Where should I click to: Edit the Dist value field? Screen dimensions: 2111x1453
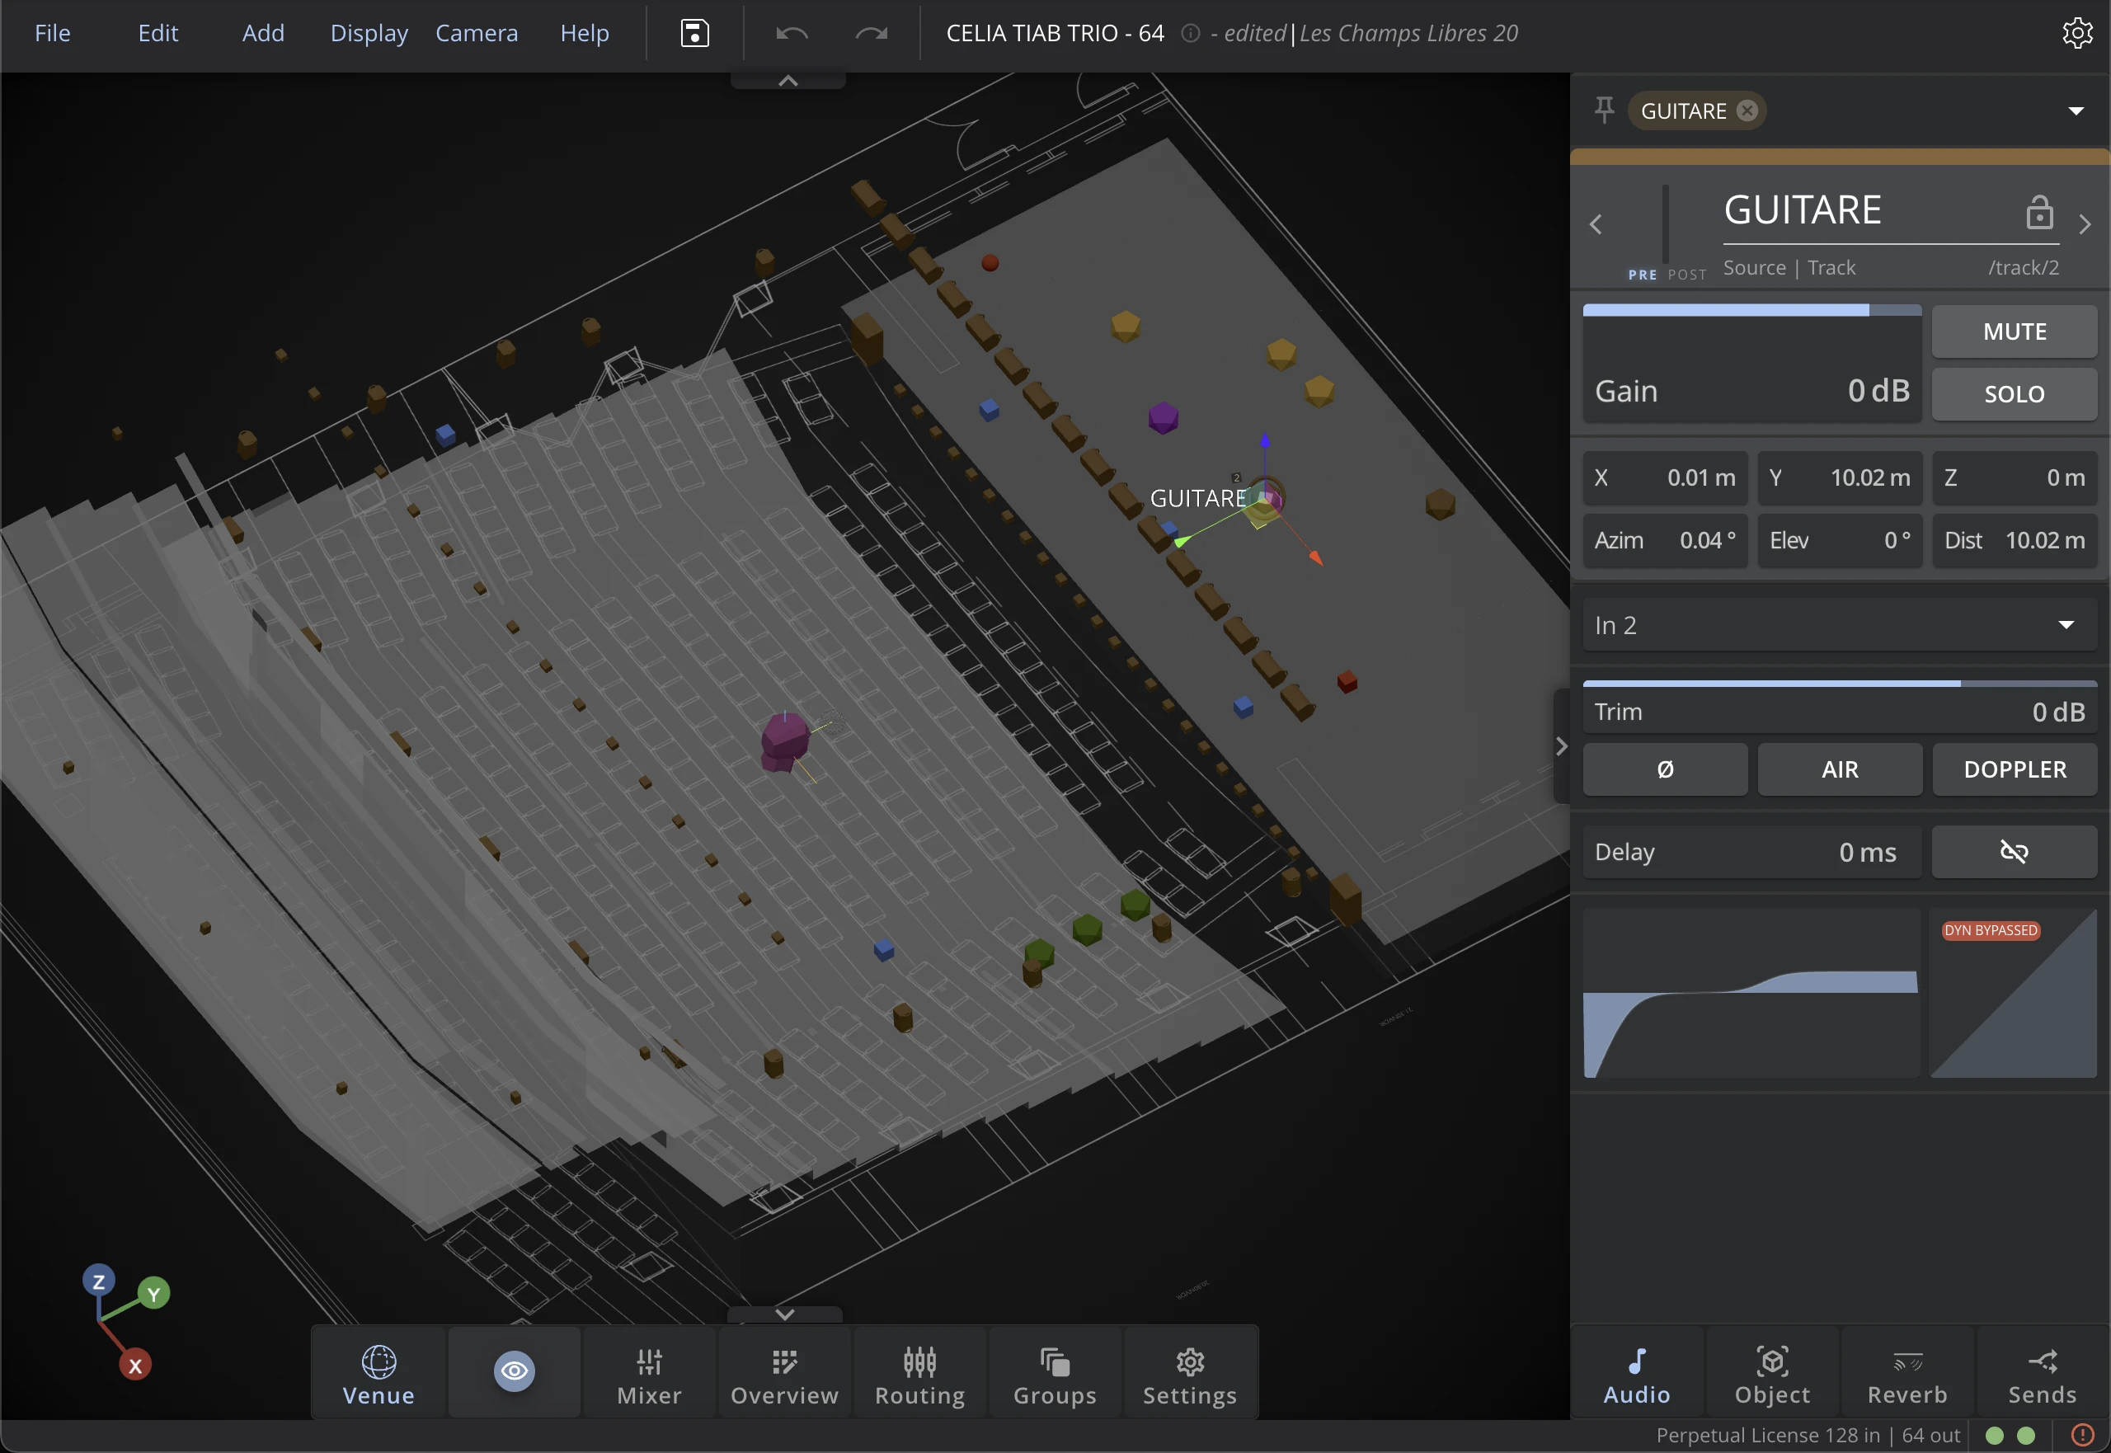pyautogui.click(x=2015, y=541)
